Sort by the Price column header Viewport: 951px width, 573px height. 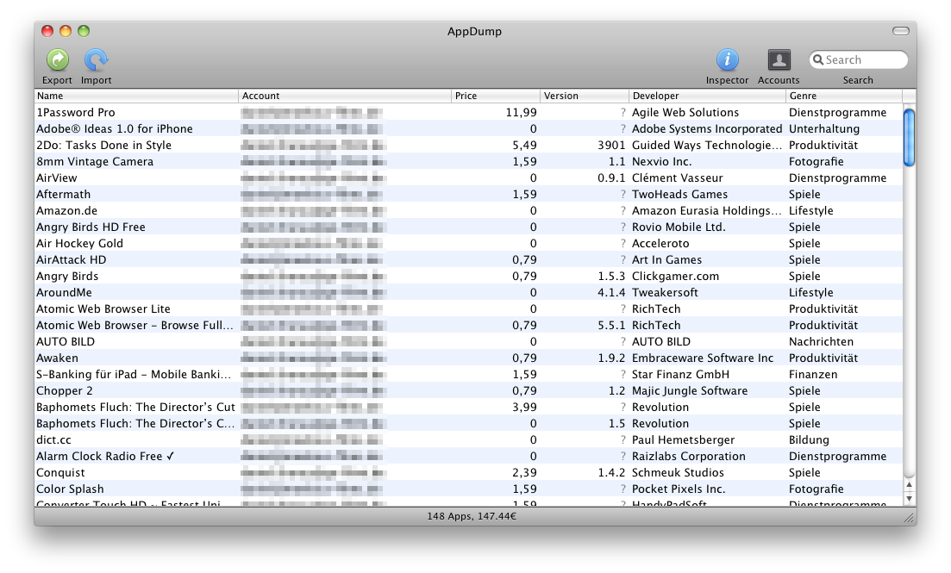coord(496,96)
